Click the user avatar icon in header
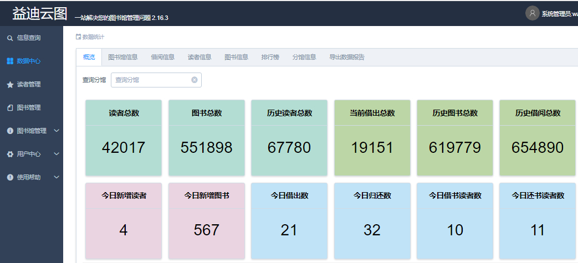 532,13
